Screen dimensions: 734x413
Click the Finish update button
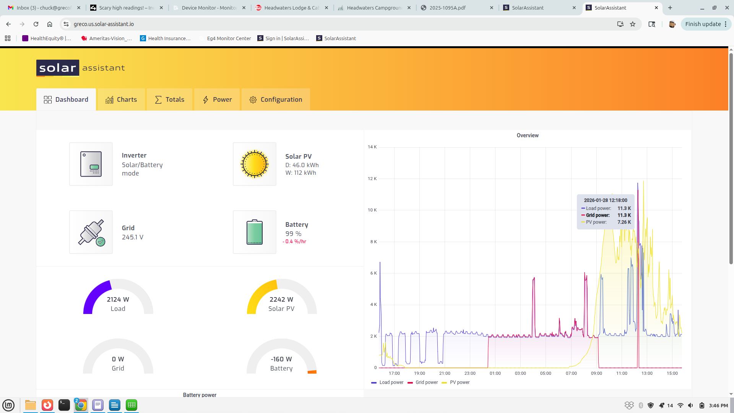click(x=703, y=24)
